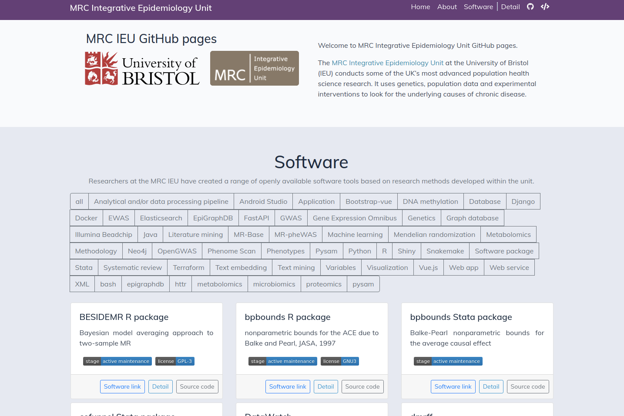624x416 pixels.
Task: Click the University of Bristol logo
Action: [142, 68]
